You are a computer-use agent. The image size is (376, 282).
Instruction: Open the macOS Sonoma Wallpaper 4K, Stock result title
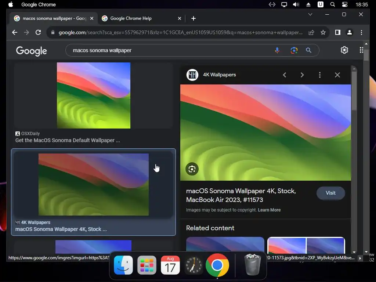click(61, 229)
